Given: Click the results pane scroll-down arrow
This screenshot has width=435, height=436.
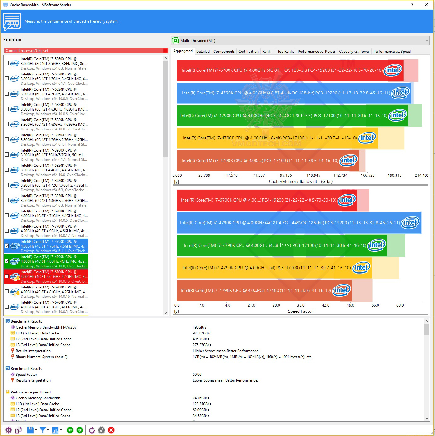Looking at the screenshot, I should (427, 418).
